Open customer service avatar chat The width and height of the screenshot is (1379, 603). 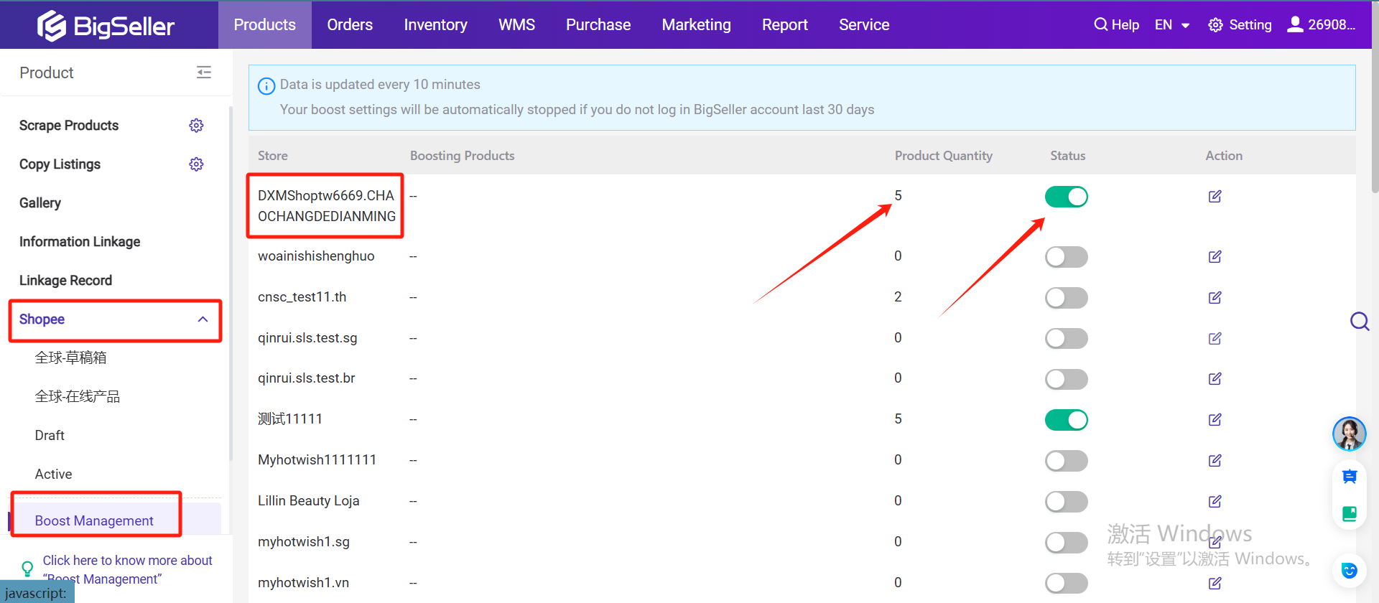click(x=1349, y=434)
